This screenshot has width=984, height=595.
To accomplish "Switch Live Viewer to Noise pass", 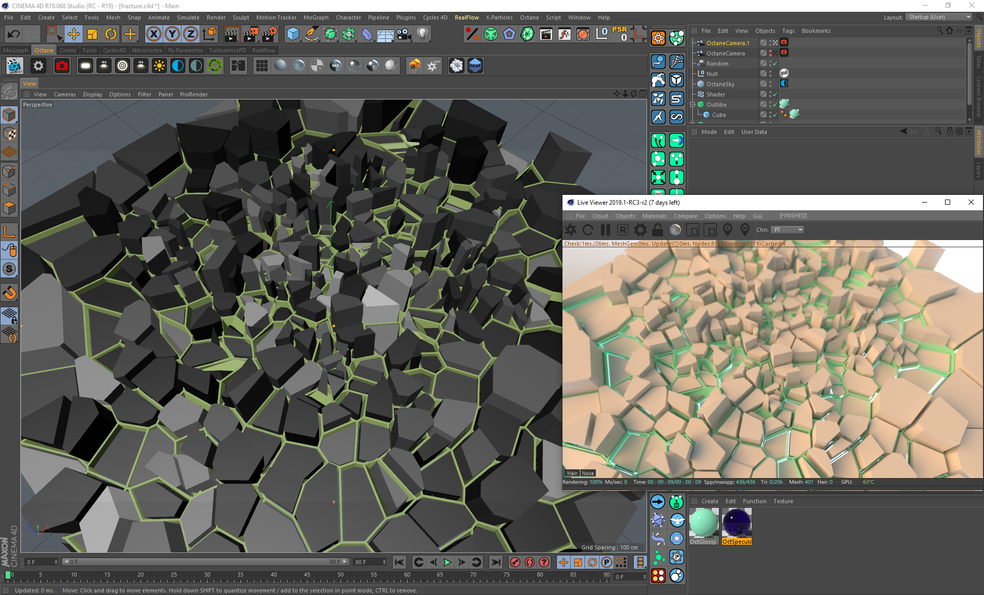I will click(x=588, y=473).
